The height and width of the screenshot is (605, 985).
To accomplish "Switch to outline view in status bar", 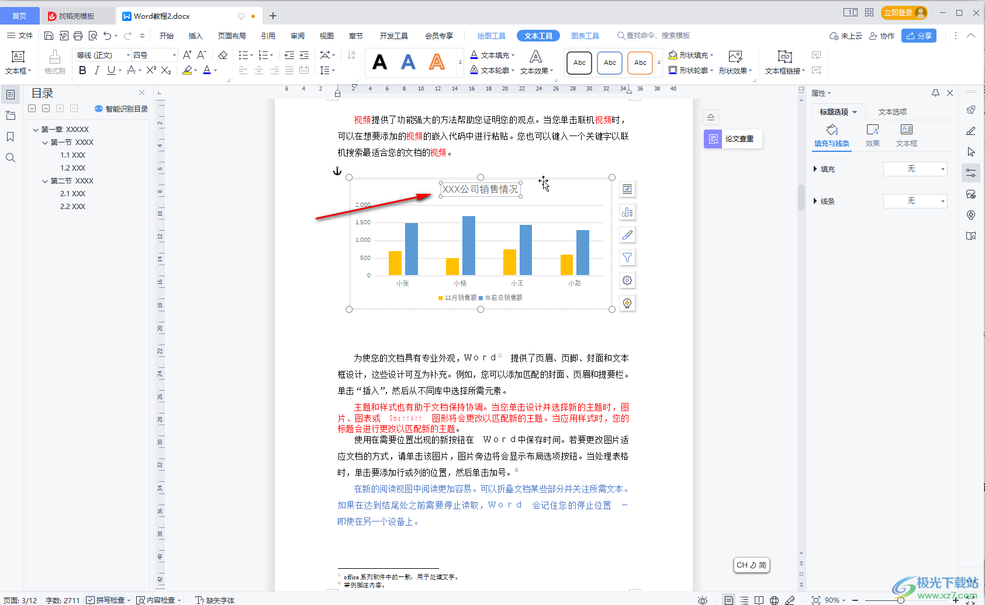I will coord(744,600).
